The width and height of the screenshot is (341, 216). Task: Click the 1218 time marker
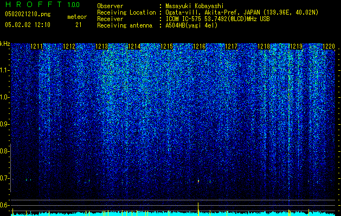tap(263, 46)
